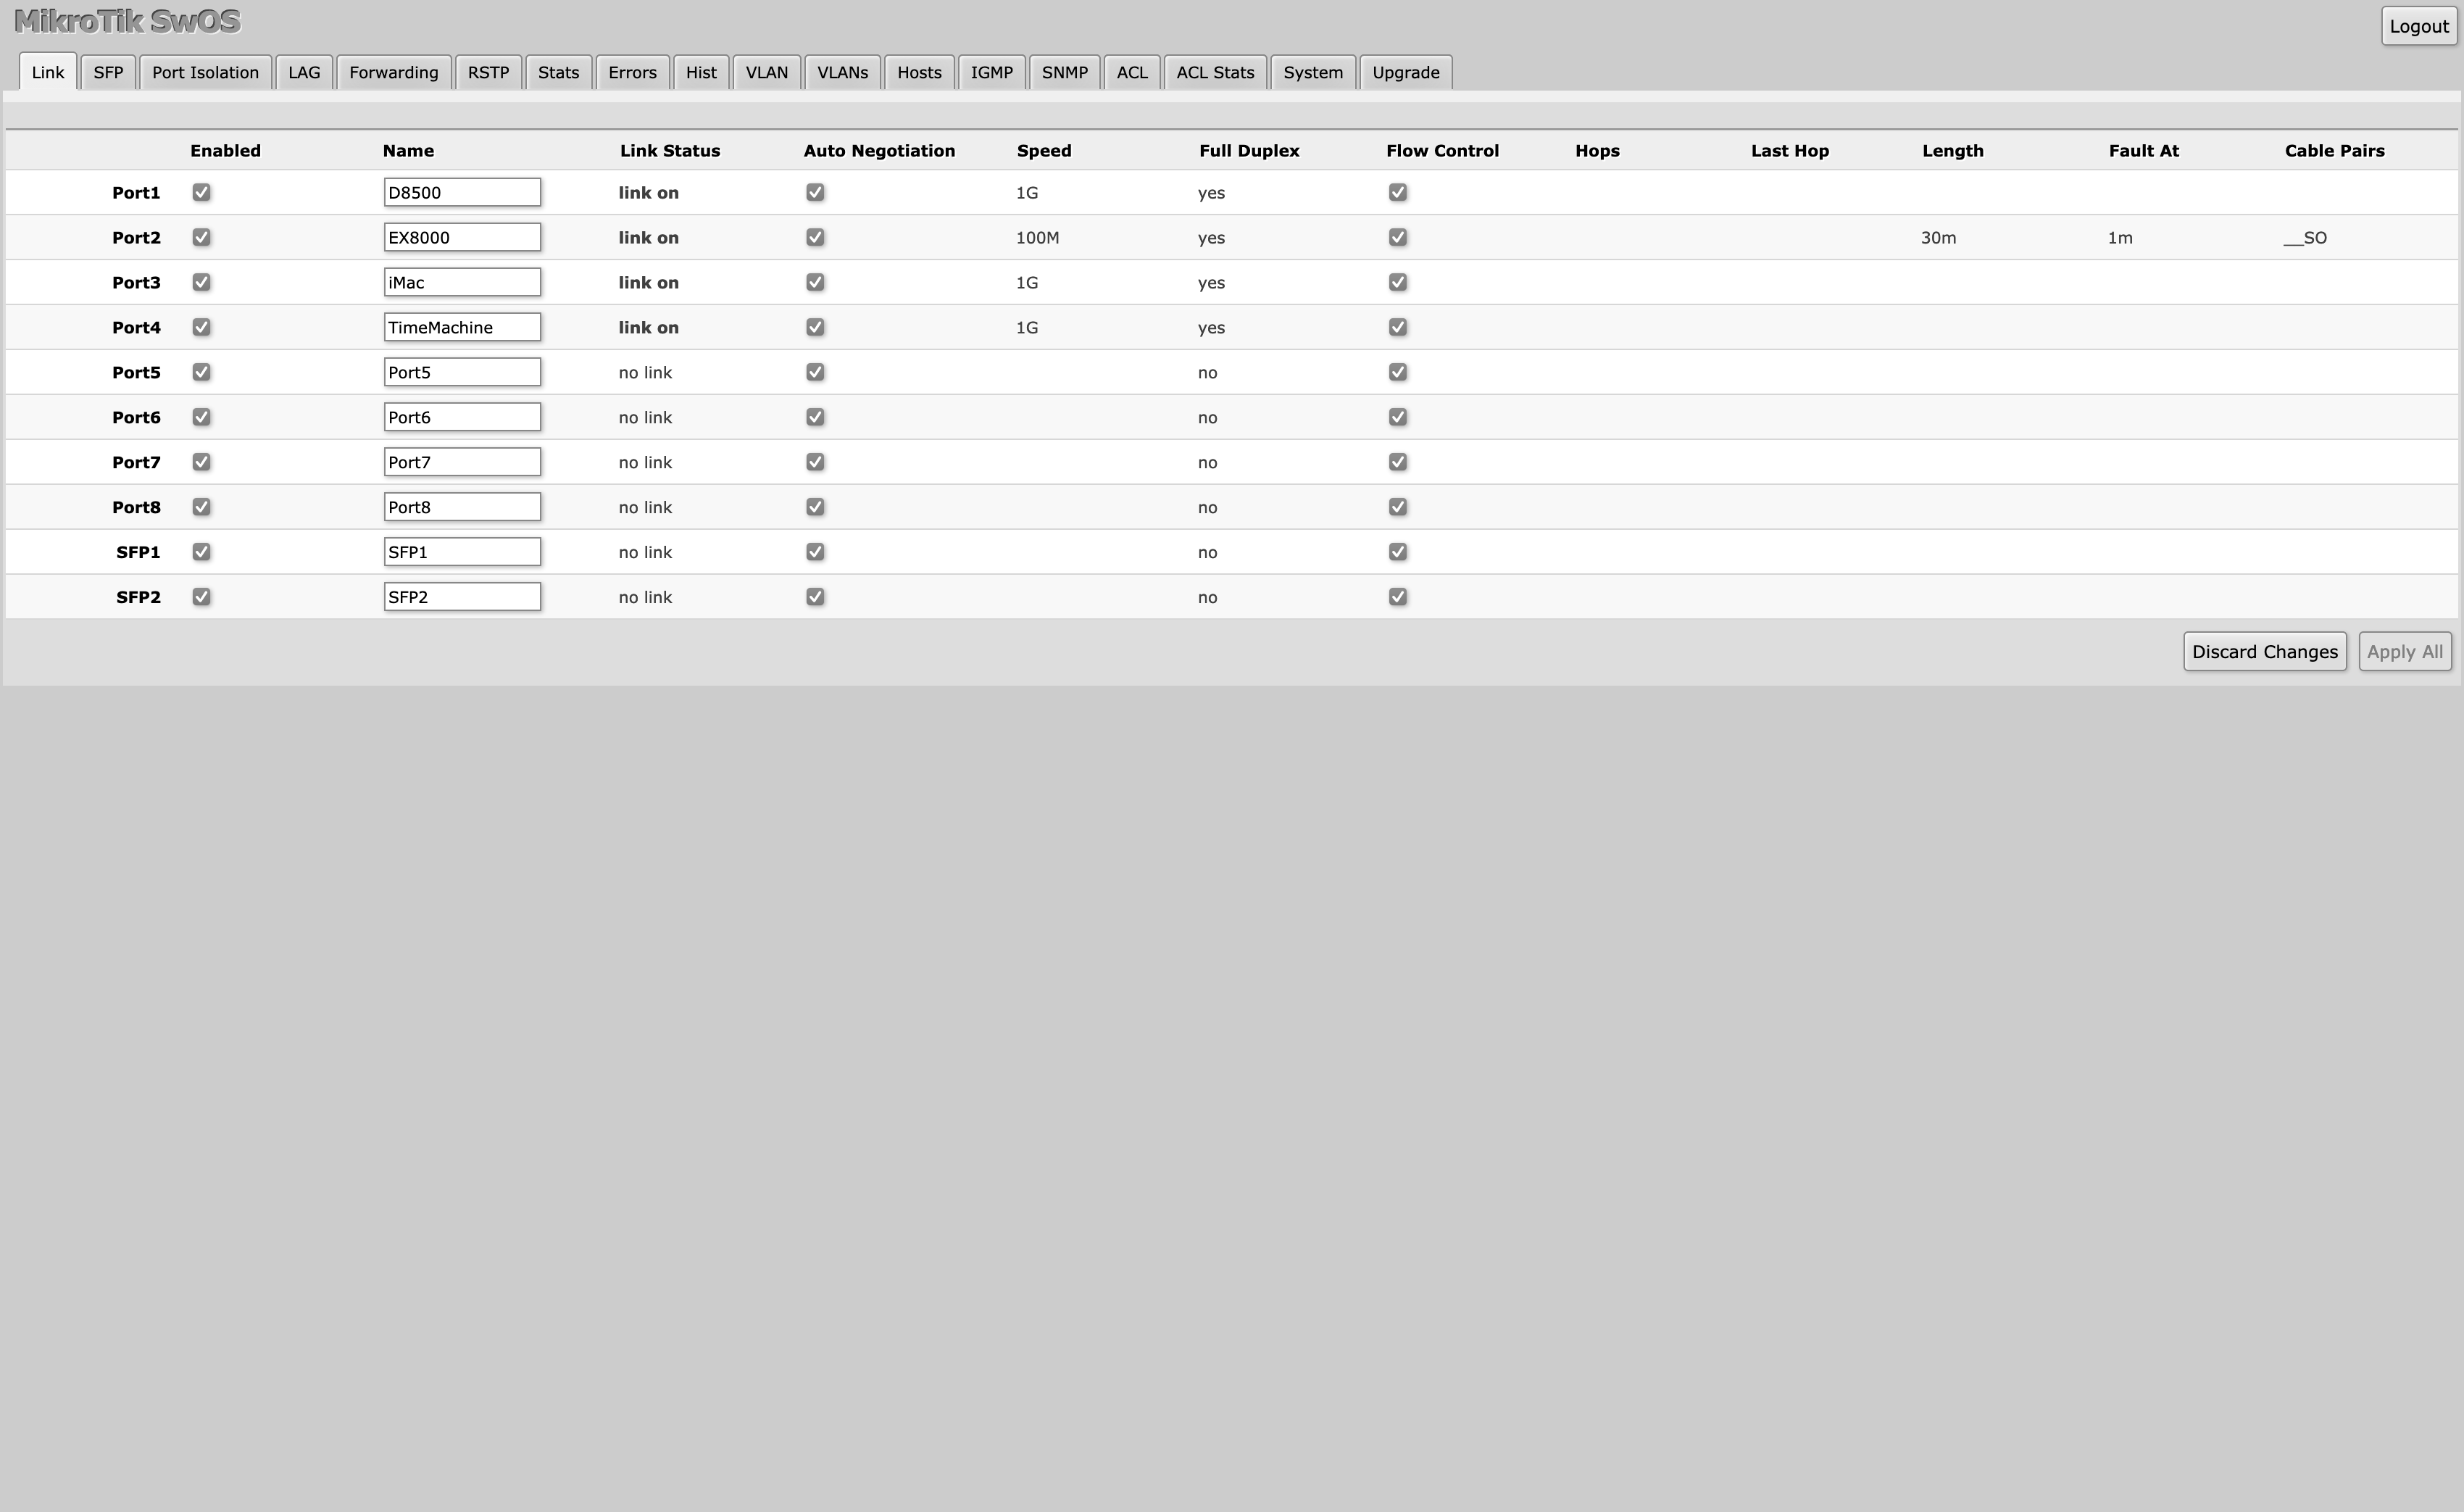Image resolution: width=2464 pixels, height=1512 pixels.
Task: Click the Discard Changes button
Action: 2264,651
